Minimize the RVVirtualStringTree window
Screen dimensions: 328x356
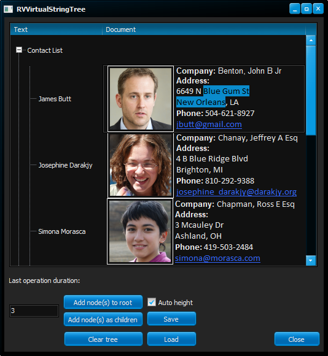295,9
